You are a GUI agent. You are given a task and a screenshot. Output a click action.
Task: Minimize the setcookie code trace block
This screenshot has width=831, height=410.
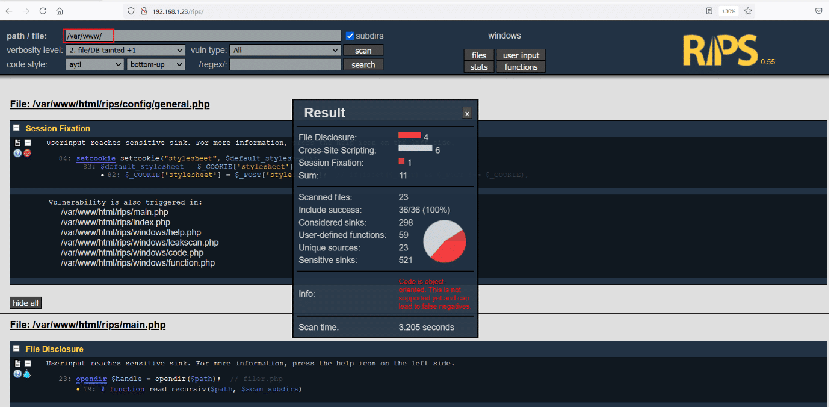28,143
